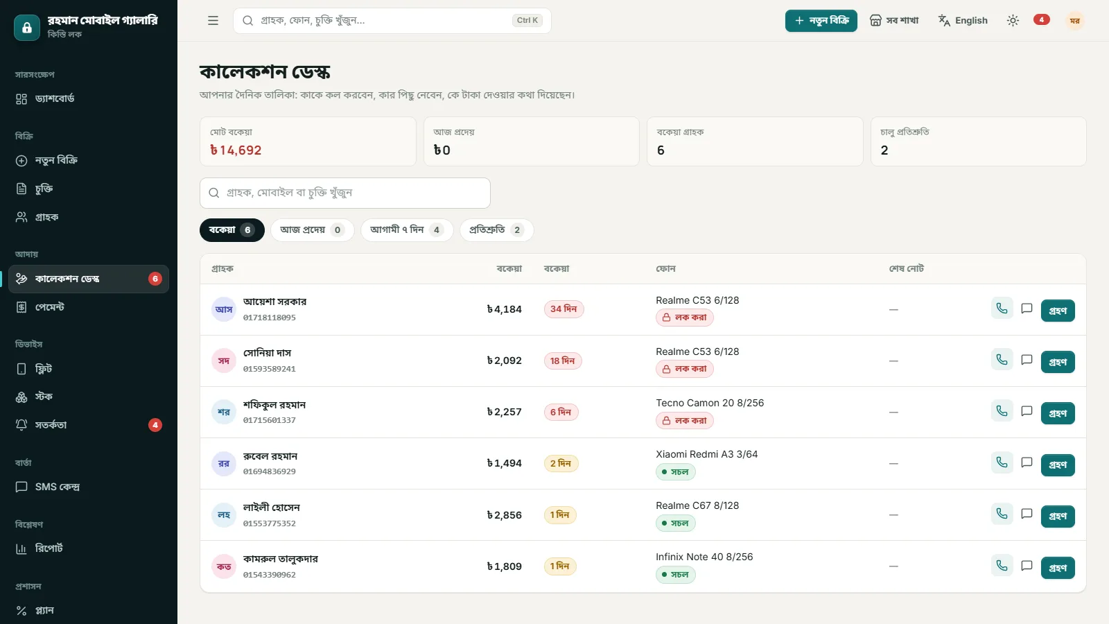Call কামরুল তালুকদার via phone icon
Image resolution: width=1109 pixels, height=624 pixels.
pos(1002,566)
